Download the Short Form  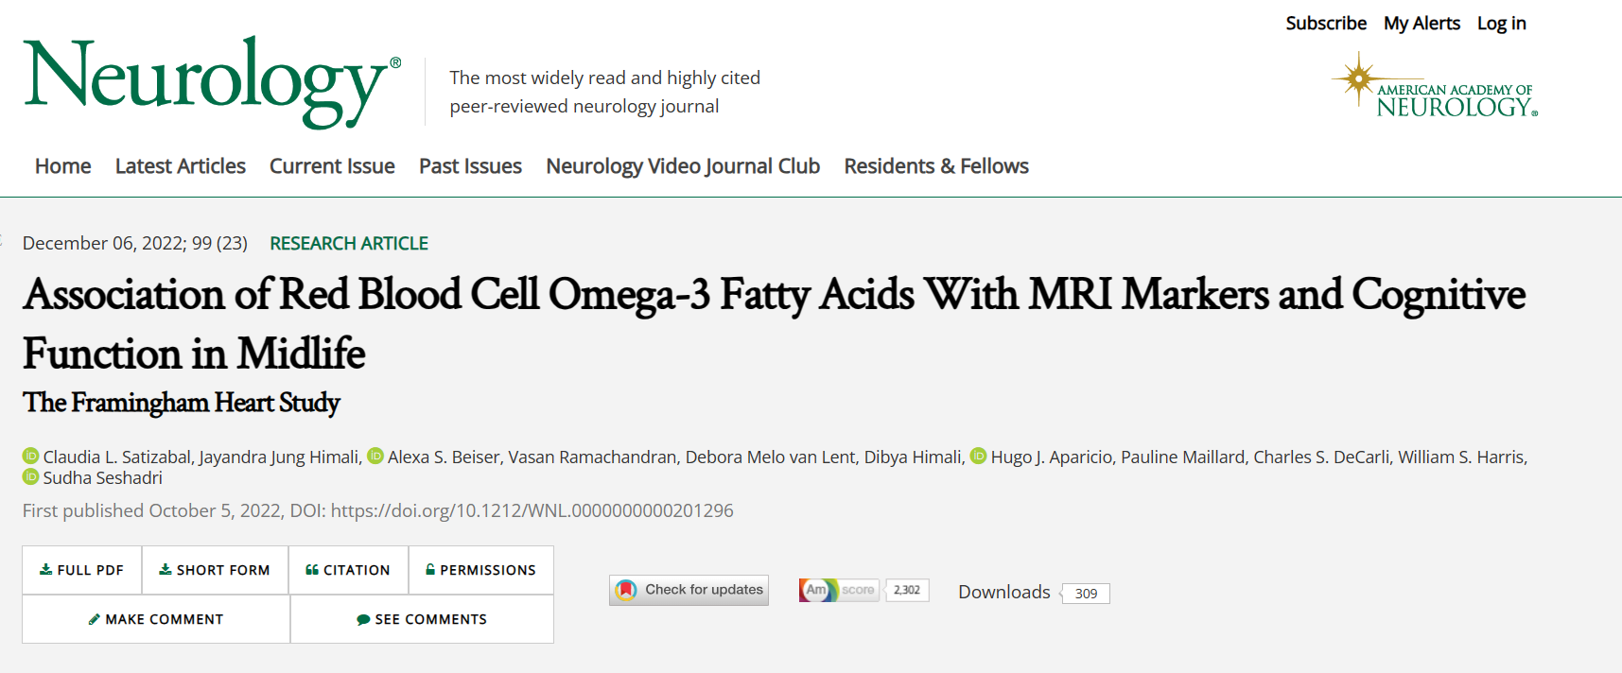point(215,570)
